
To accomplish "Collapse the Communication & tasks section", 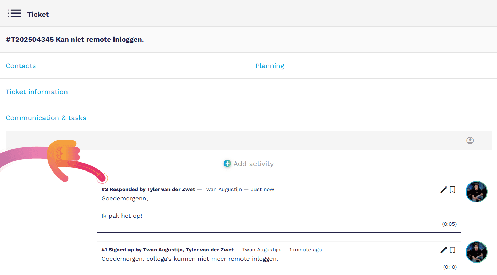I will coord(46,118).
